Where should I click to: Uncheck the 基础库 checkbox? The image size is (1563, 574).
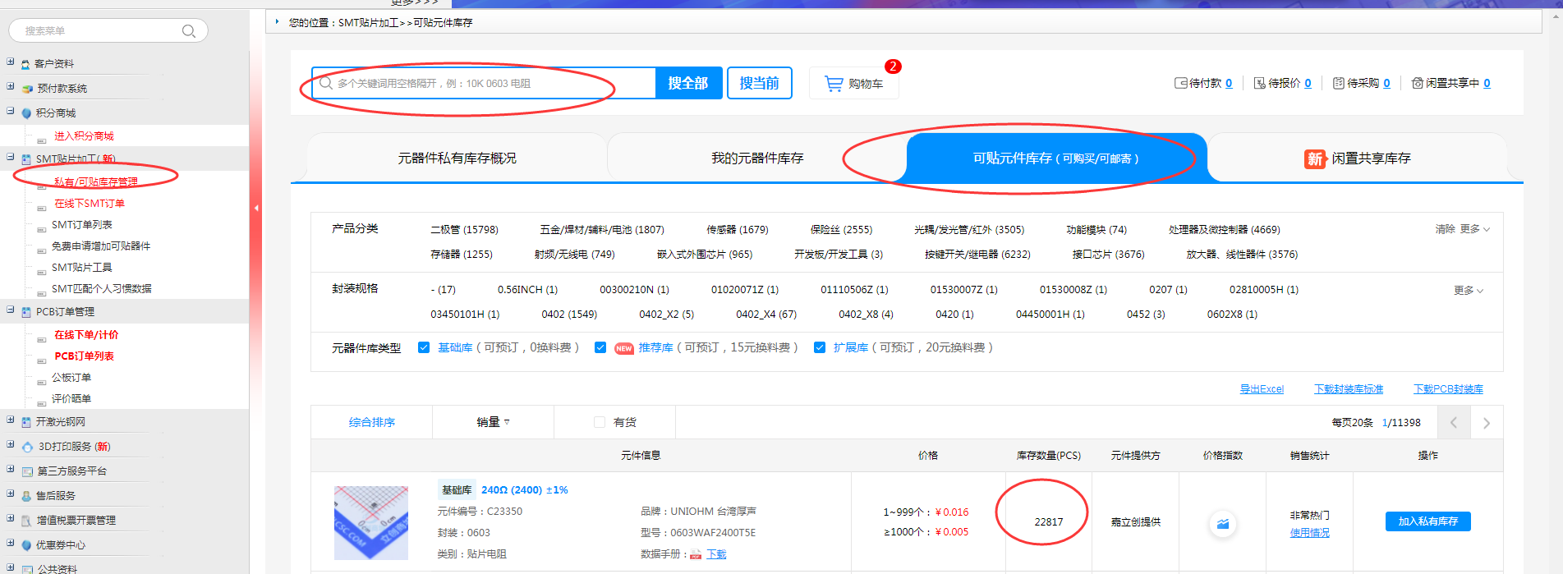[x=424, y=347]
